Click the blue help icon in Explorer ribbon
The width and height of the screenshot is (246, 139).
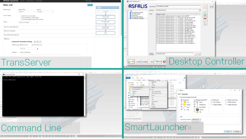[185, 78]
